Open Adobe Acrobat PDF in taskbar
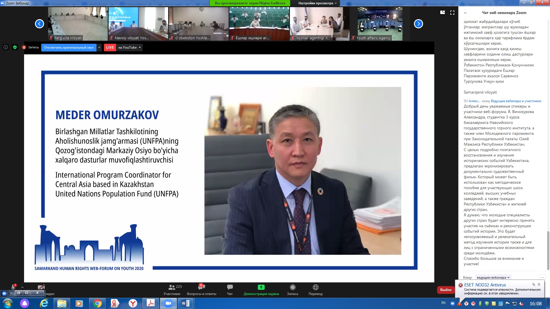Image resolution: width=550 pixels, height=309 pixels. (151, 303)
